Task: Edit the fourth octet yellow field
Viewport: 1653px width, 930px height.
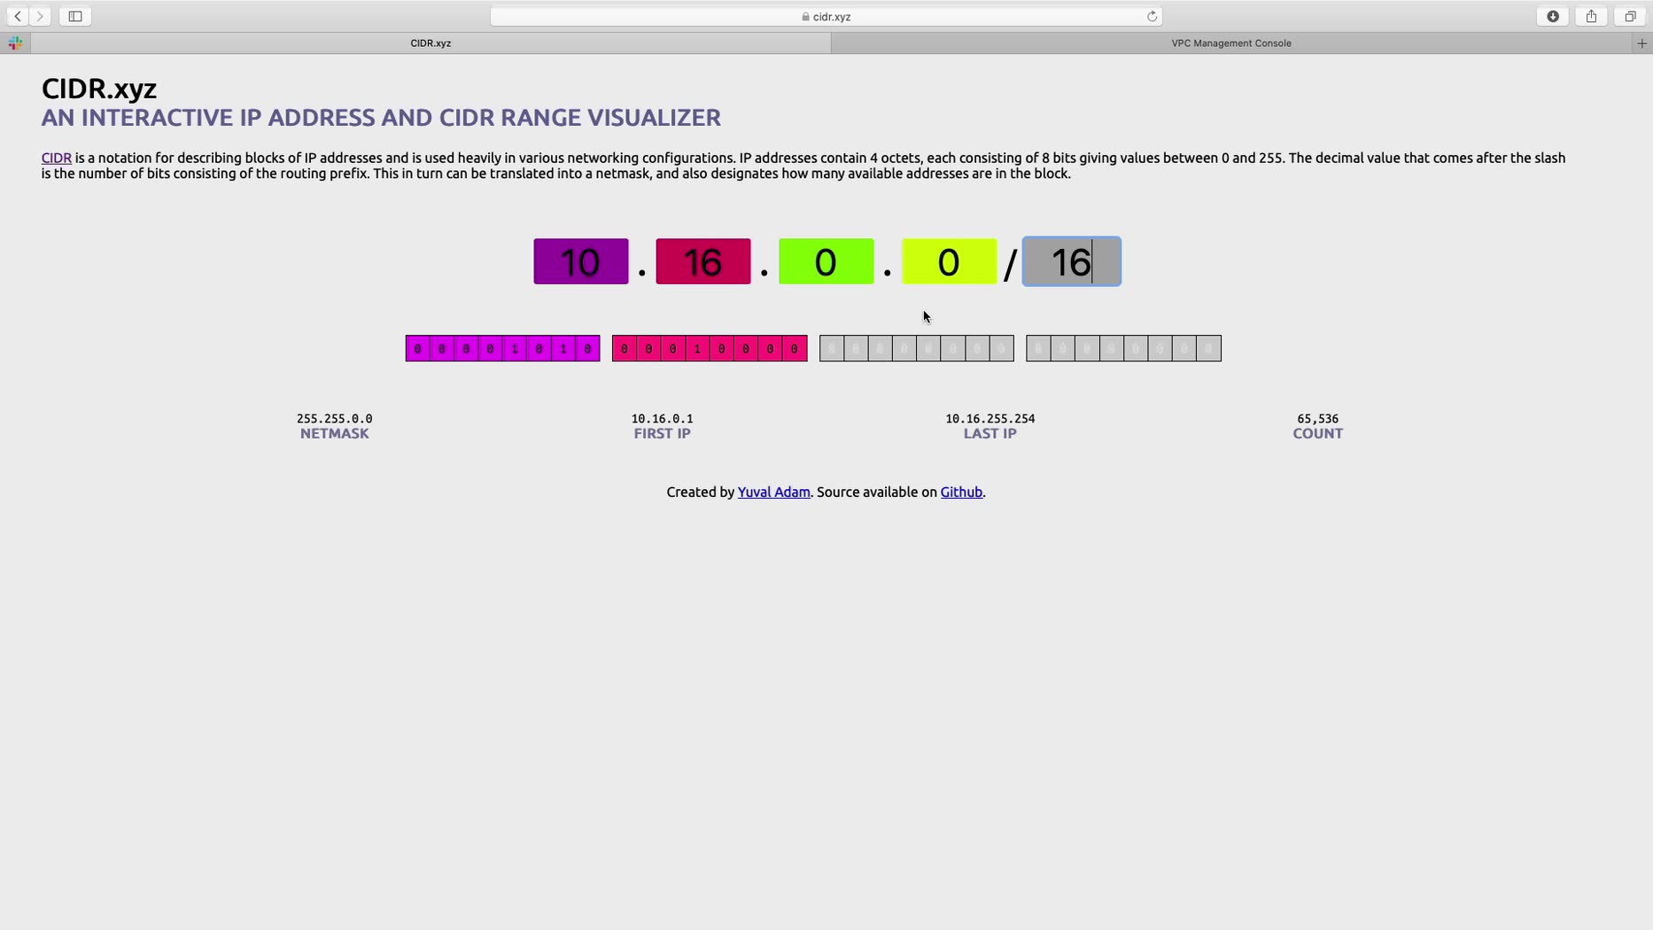Action: [949, 261]
